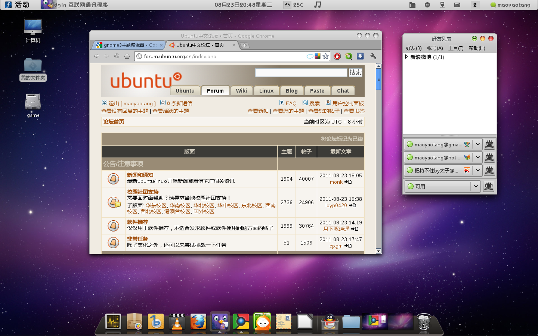Click the Chrome address bar URL
This screenshot has width=538, height=336.
[x=180, y=56]
